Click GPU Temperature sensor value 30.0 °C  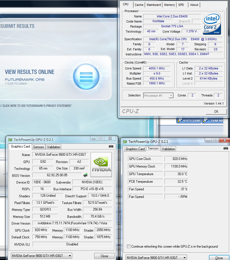click(x=176, y=174)
